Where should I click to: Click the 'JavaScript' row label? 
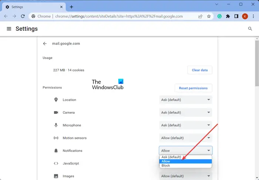click(x=71, y=163)
